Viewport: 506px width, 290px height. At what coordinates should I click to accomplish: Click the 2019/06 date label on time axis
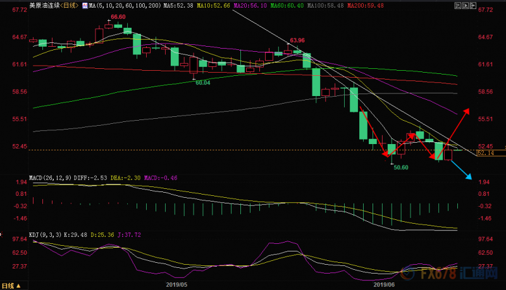pos(384,285)
